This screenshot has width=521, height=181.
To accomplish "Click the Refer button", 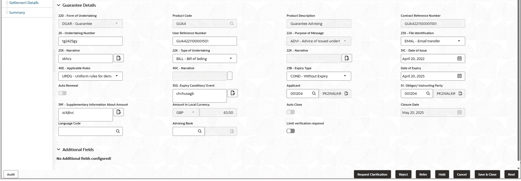I will pos(423,174).
